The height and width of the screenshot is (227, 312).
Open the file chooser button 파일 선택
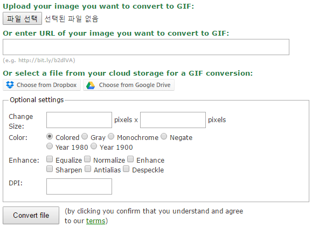[x=22, y=18]
